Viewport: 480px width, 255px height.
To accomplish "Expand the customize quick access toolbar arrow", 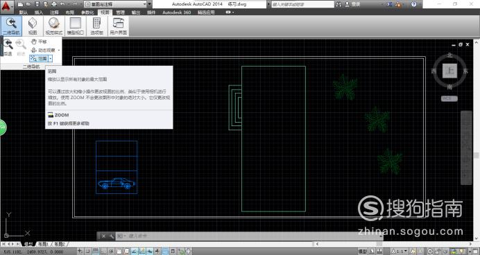I will pos(149,4).
